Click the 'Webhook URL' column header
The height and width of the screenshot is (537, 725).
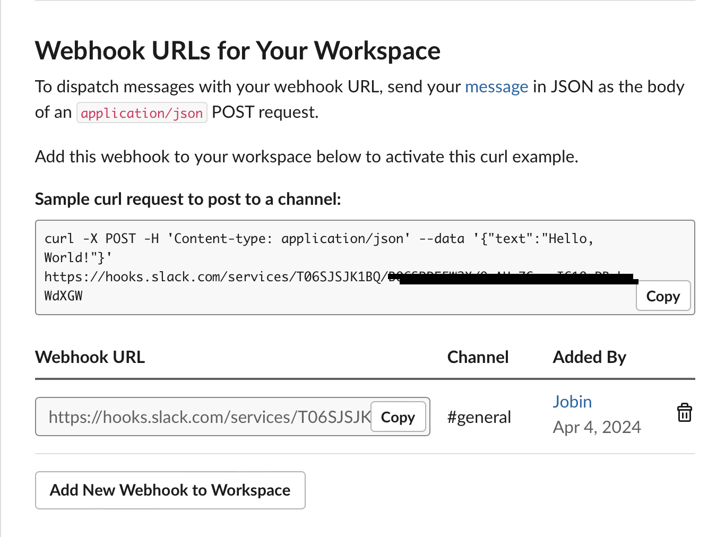pyautogui.click(x=90, y=357)
